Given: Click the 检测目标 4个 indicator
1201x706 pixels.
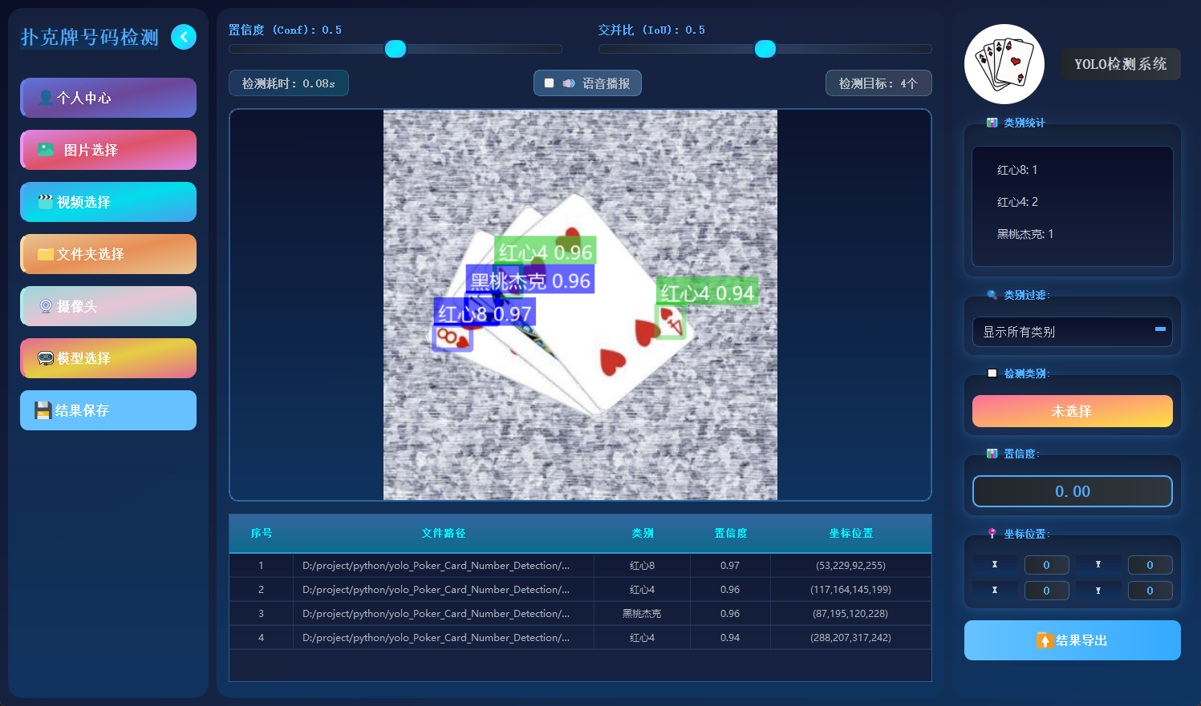Looking at the screenshot, I should click(878, 83).
